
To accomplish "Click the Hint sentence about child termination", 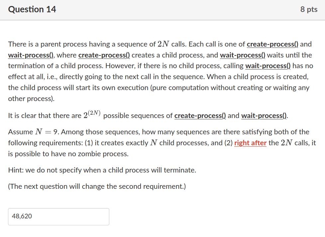I will [102, 170].
